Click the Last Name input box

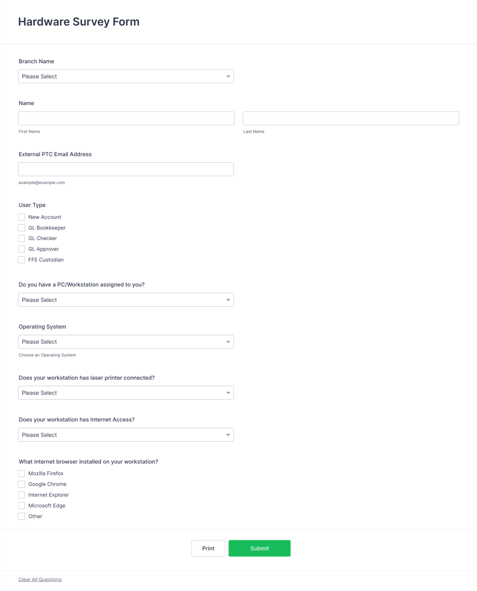click(x=351, y=118)
